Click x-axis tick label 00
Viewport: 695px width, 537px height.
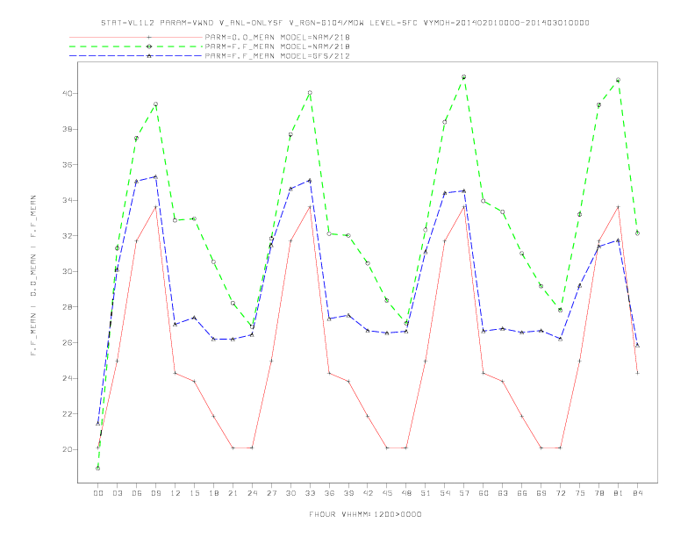coord(98,493)
